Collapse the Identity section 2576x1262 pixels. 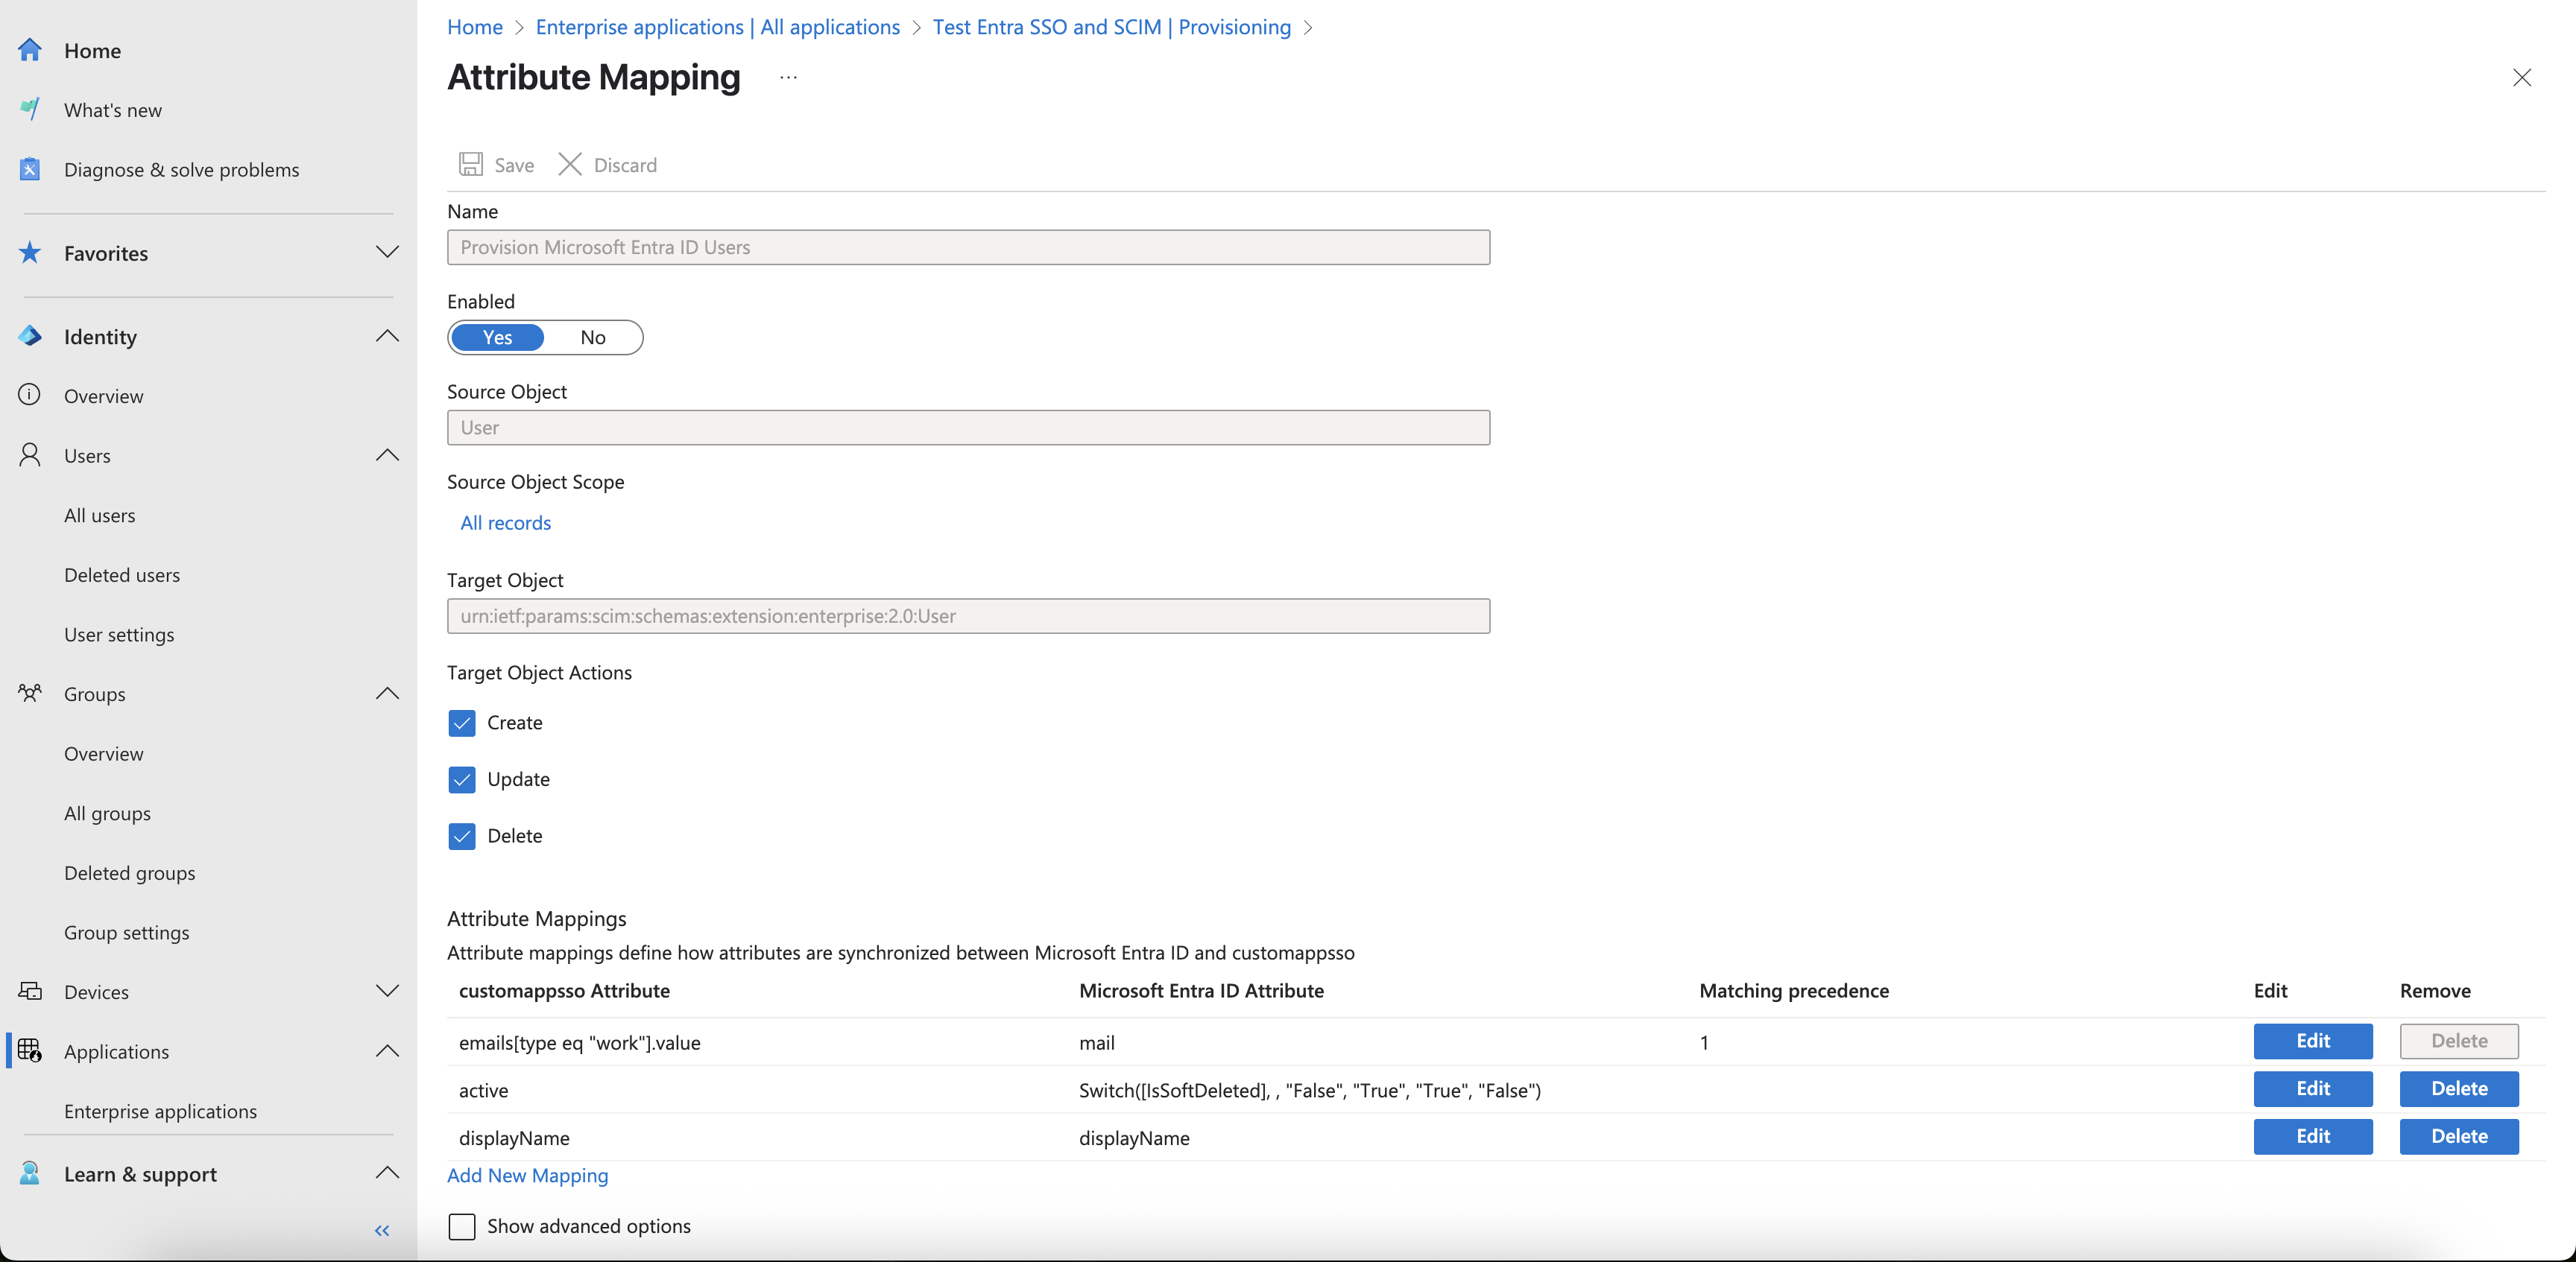pos(387,336)
